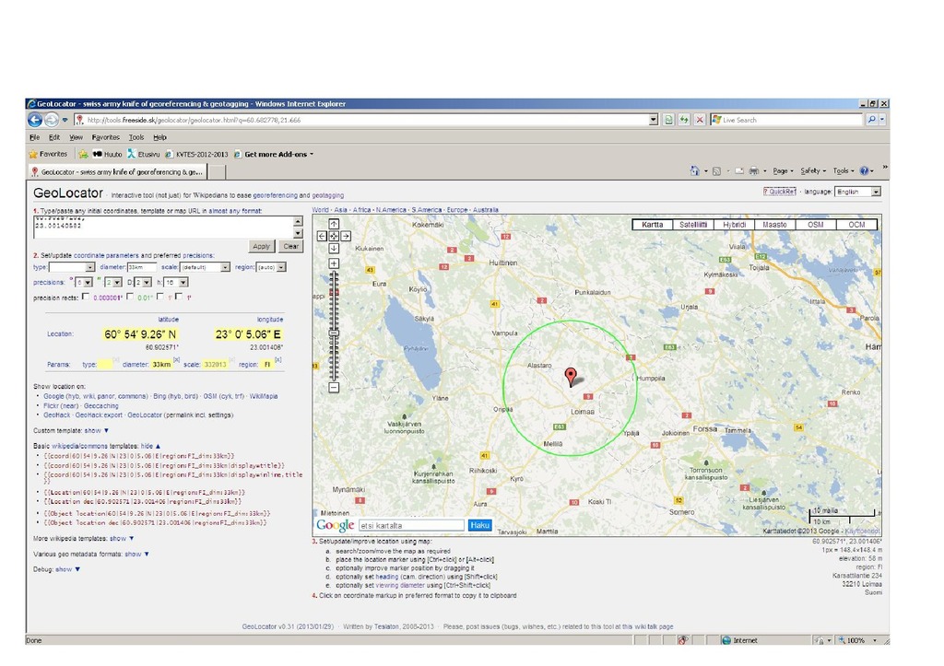The image size is (944, 666).
Task: Remove the region param via its [x]
Action: click(278, 360)
